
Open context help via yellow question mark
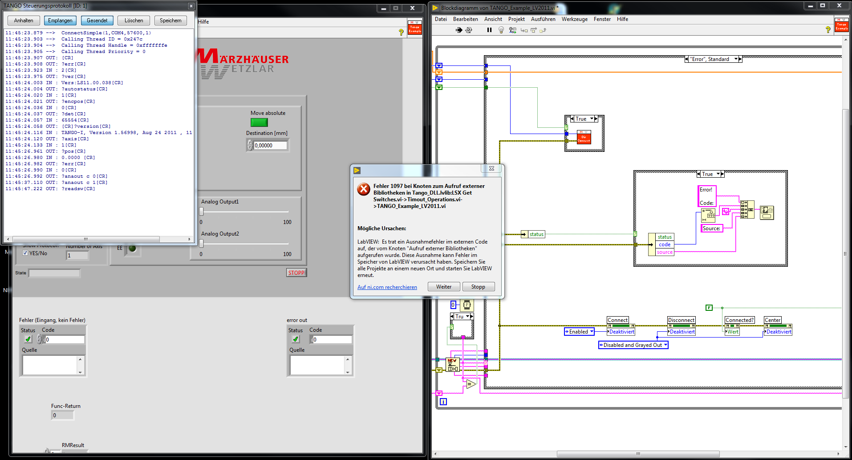[x=828, y=30]
